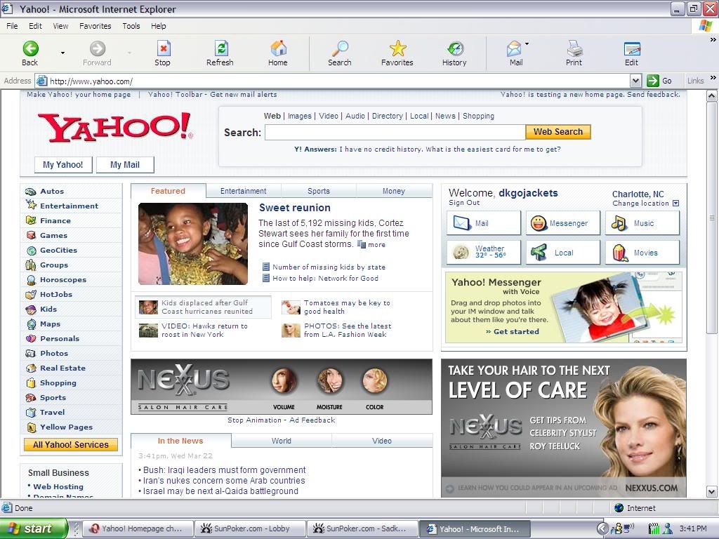Open the GeoCities sidebar icon

click(31, 251)
